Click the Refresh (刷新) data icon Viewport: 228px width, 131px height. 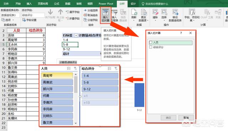tap(134, 12)
